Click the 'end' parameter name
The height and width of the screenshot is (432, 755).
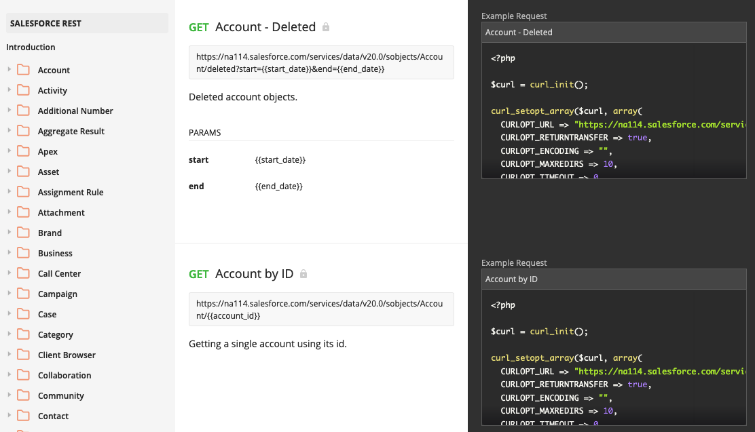[196, 186]
